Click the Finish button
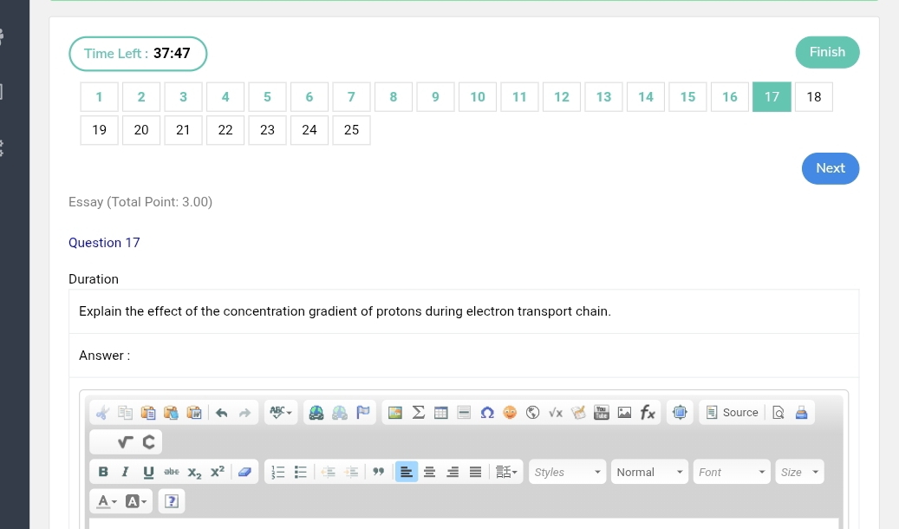This screenshot has width=899, height=529. tap(826, 52)
